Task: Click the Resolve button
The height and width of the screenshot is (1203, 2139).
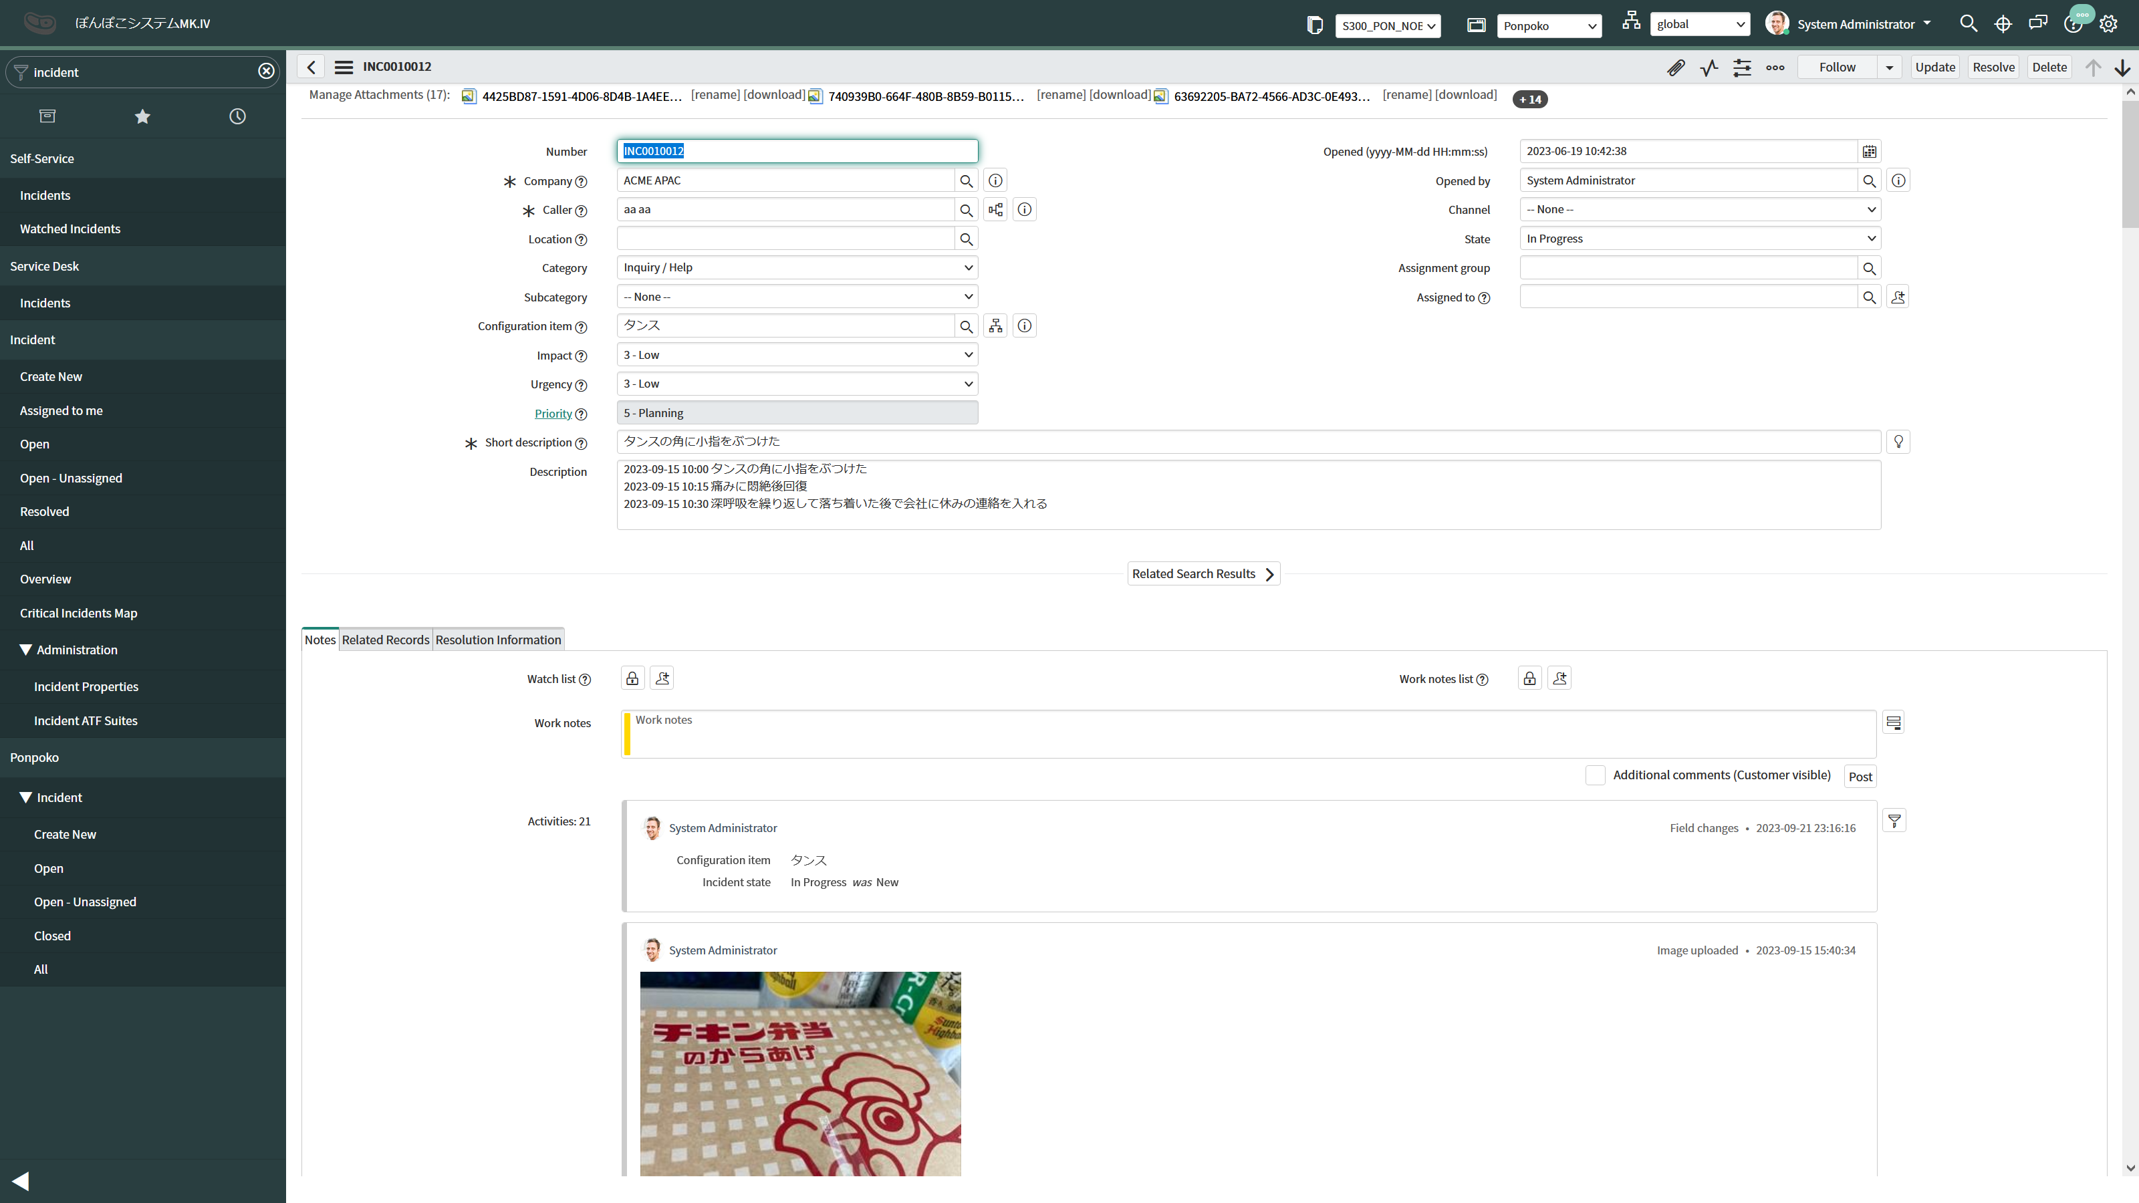Action: pos(1994,66)
